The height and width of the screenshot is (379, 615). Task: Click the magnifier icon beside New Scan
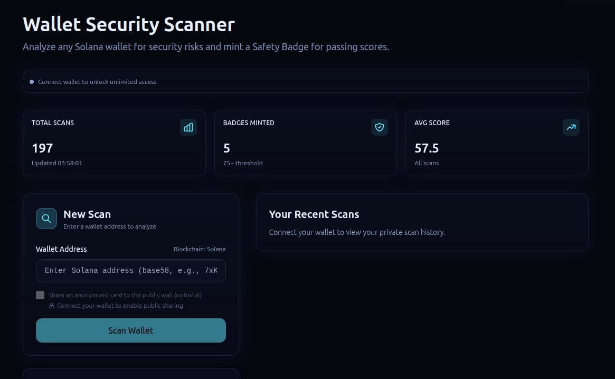(46, 219)
